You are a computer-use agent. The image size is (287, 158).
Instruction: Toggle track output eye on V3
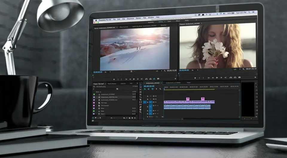[x=156, y=96]
